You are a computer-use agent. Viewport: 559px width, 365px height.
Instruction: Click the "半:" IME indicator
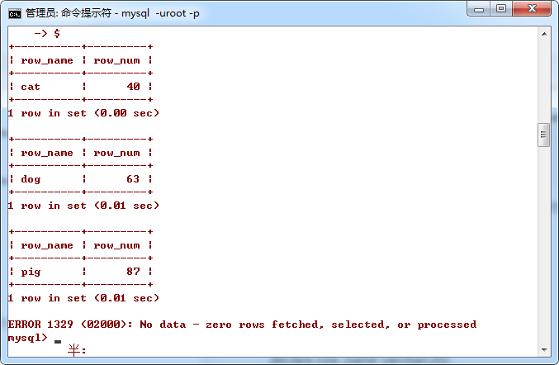(77, 350)
